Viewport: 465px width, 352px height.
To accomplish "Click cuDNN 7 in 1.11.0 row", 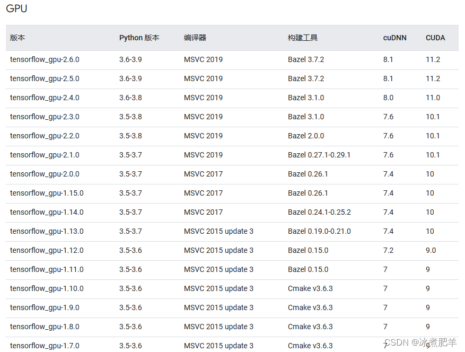I will pyautogui.click(x=385, y=269).
